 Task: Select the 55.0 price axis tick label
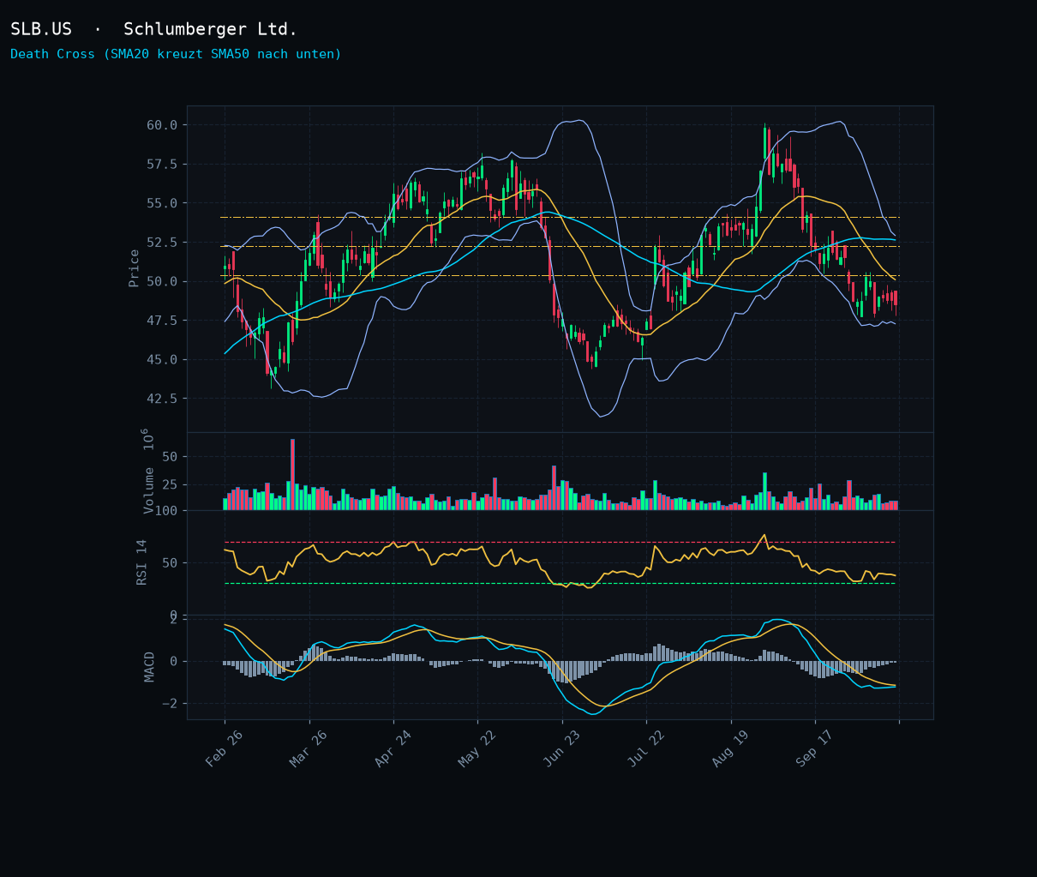[x=162, y=203]
